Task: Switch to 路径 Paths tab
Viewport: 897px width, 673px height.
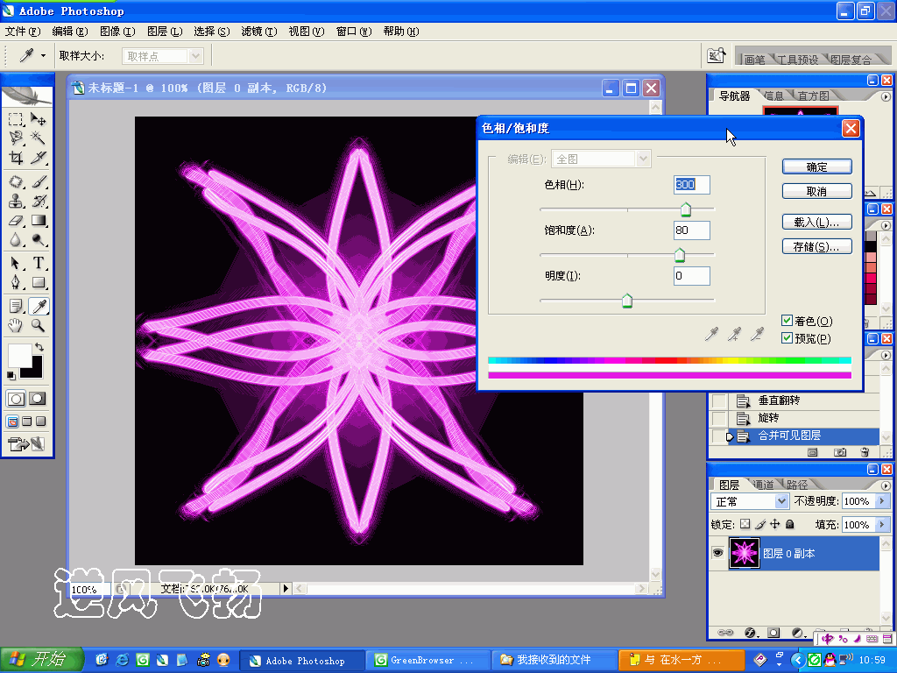Action: [x=797, y=485]
